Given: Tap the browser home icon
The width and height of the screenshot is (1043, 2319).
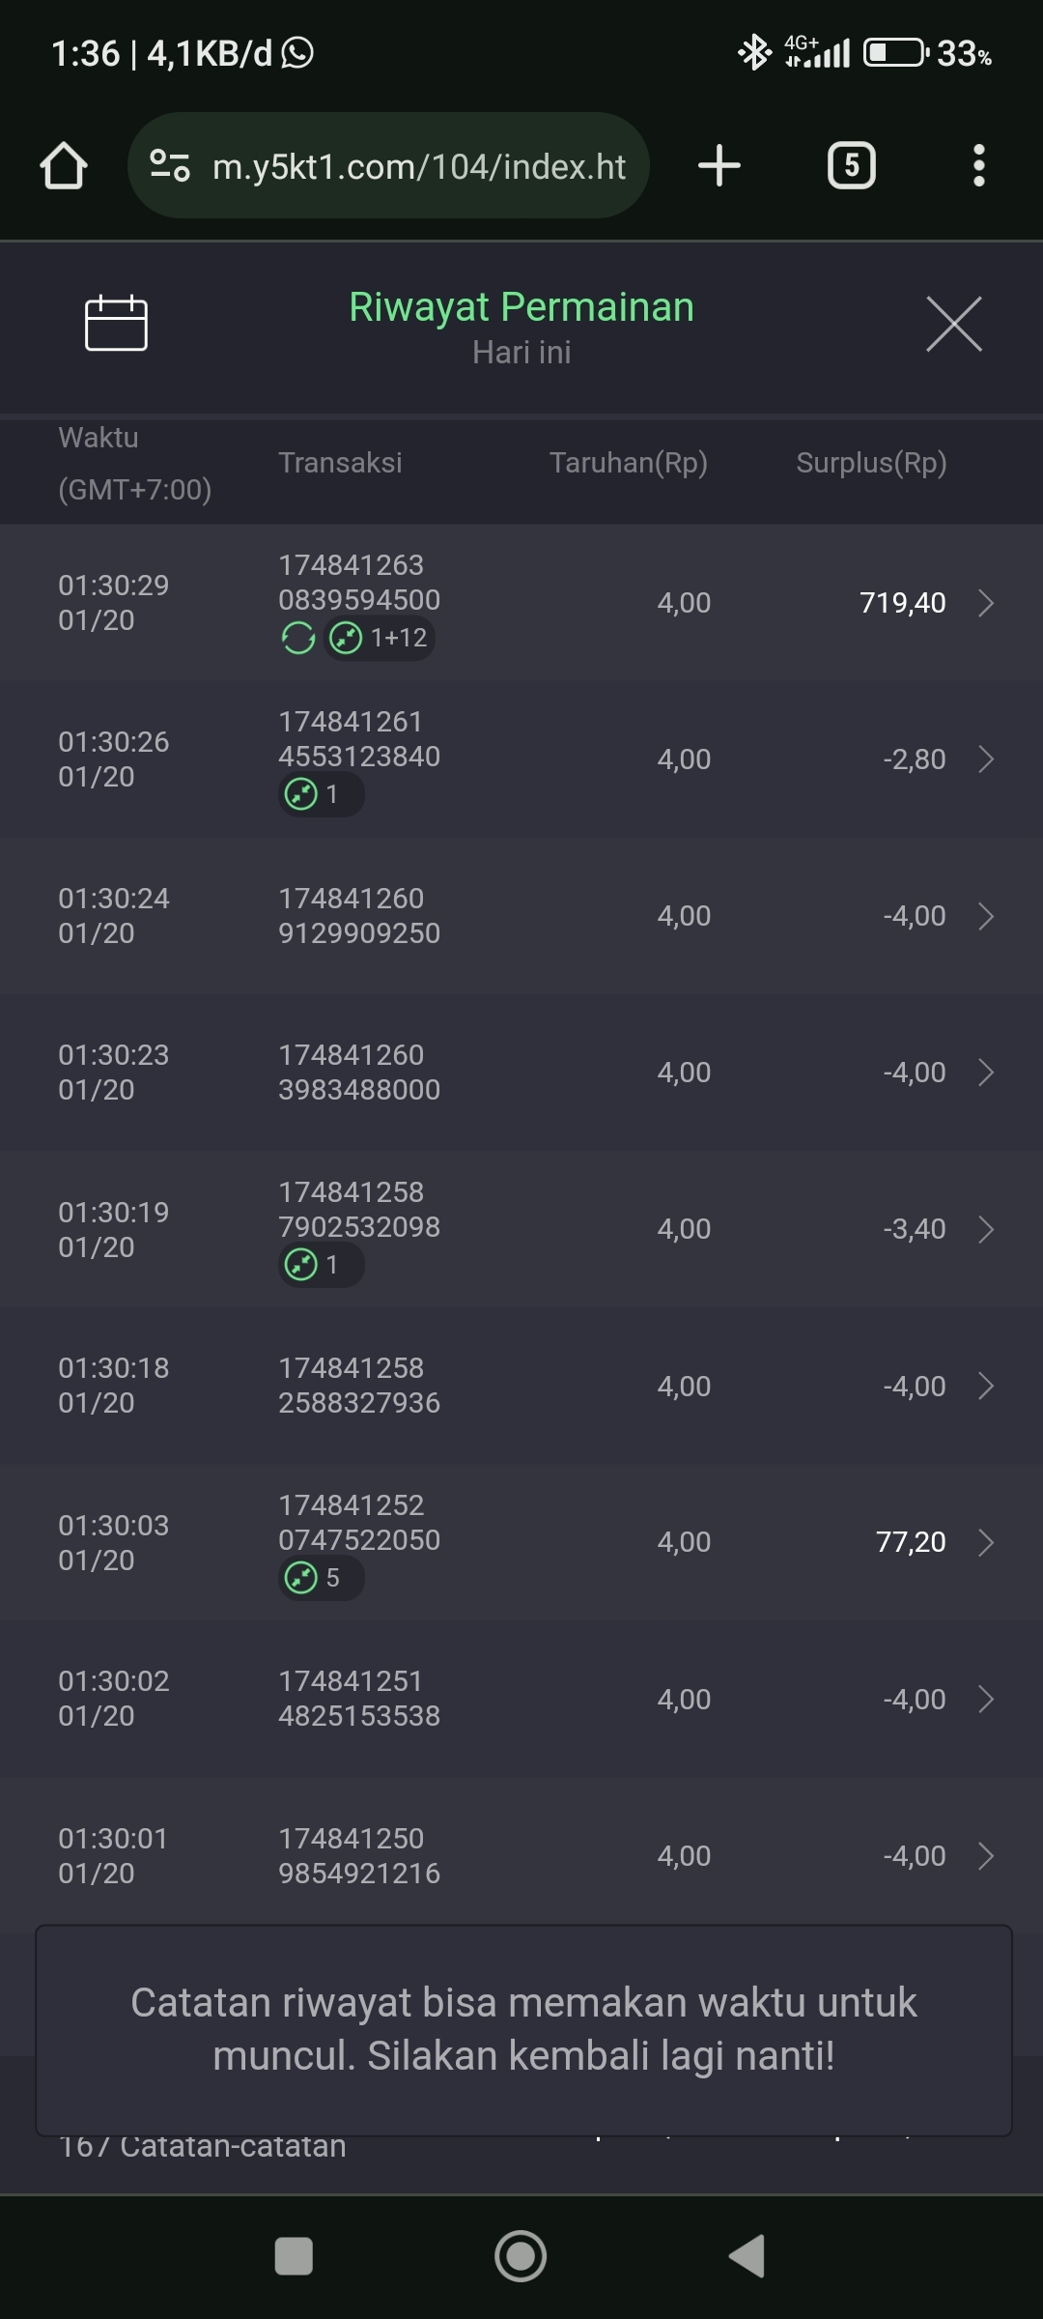Looking at the screenshot, I should (x=64, y=166).
